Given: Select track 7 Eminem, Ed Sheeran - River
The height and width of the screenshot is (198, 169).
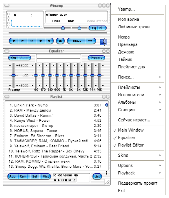Looking at the screenshot, I should (55, 136).
